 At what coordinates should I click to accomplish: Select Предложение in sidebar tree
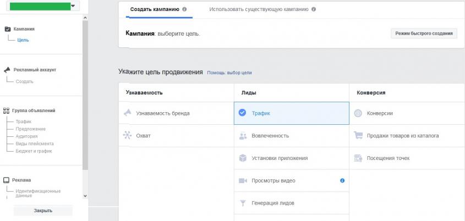[31, 129]
